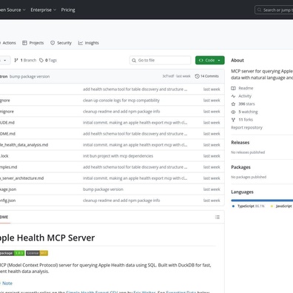Click Report repository
Image resolution: width=293 pixels, height=293 pixels.
pos(246,127)
